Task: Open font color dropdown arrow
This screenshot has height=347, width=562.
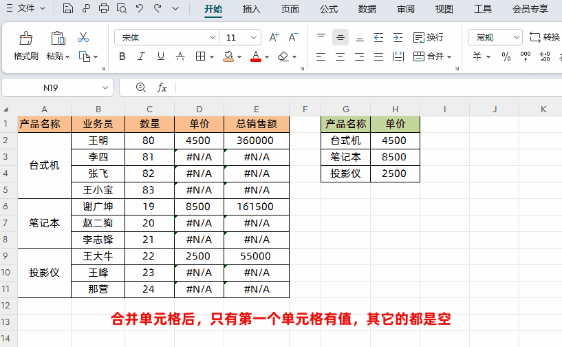Action: point(267,56)
